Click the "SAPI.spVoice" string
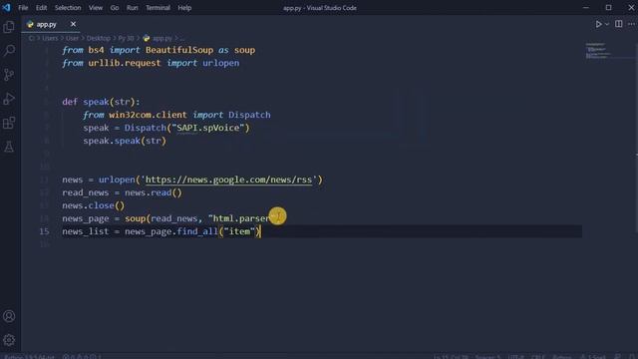The image size is (638, 359). [208, 128]
